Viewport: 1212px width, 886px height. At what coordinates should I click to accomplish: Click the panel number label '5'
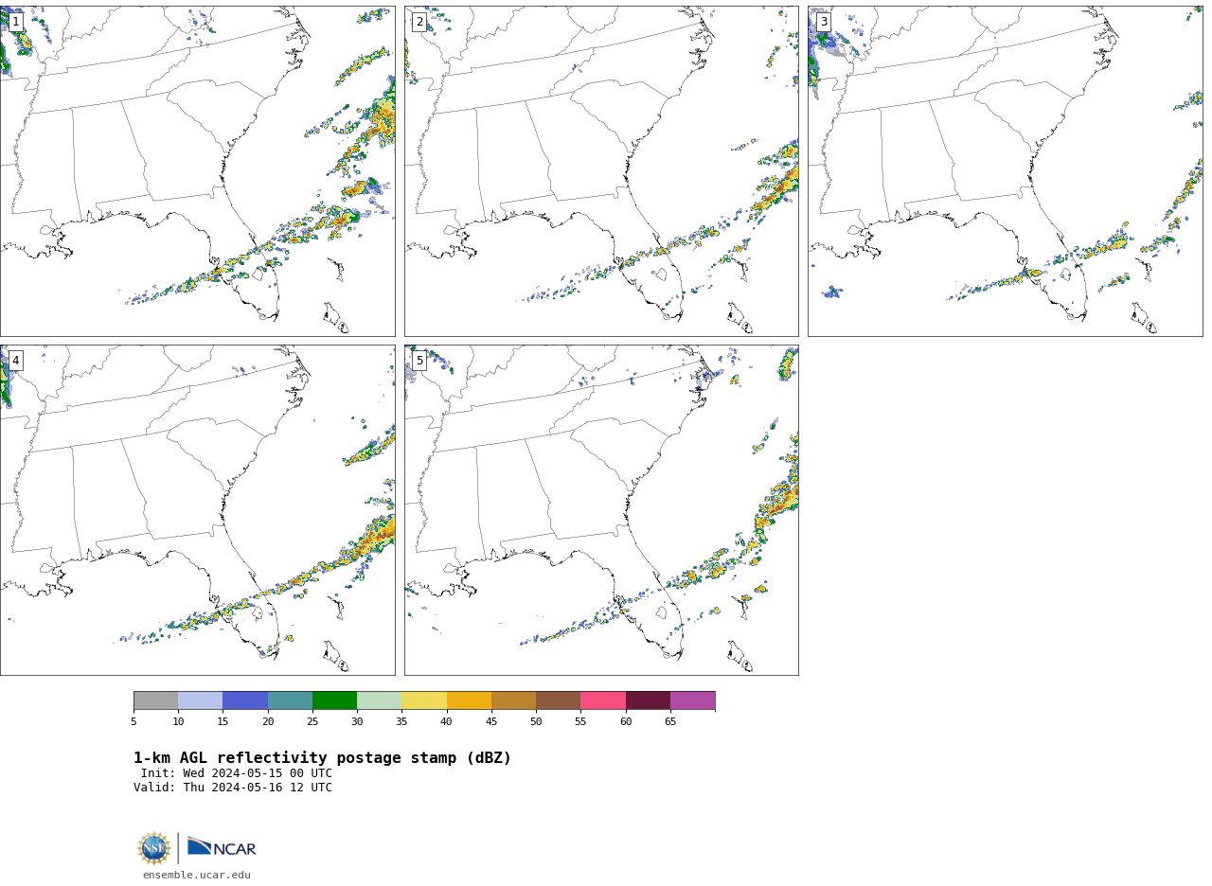coord(419,361)
